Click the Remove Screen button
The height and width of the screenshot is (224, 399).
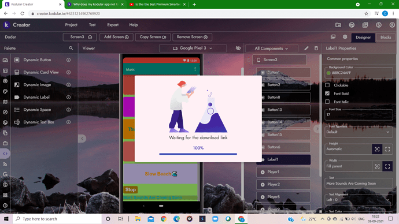click(192, 37)
